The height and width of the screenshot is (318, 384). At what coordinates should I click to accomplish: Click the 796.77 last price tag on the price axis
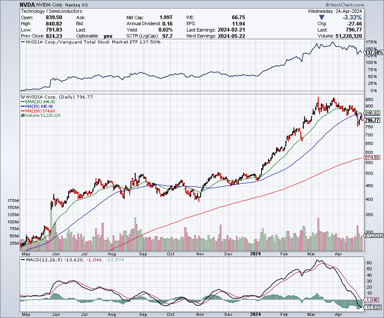pyautogui.click(x=372, y=120)
